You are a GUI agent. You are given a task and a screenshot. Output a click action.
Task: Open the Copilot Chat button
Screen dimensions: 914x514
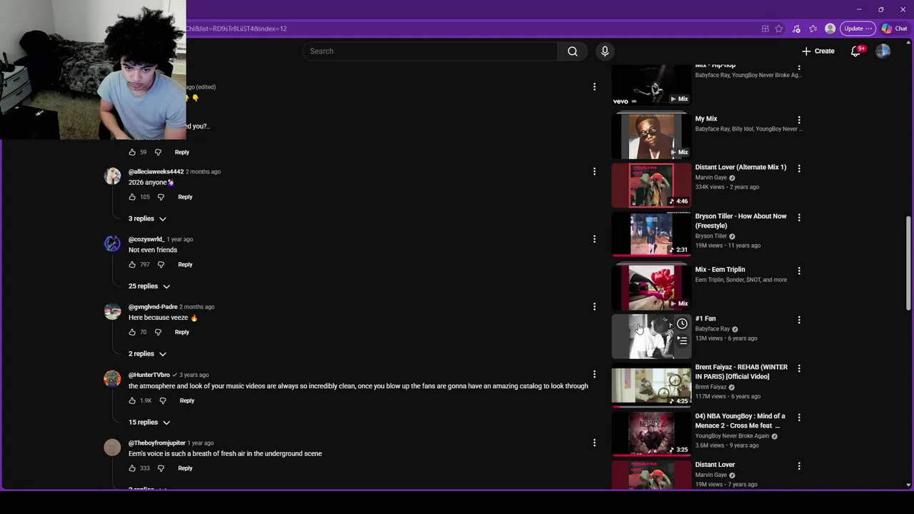click(x=895, y=29)
